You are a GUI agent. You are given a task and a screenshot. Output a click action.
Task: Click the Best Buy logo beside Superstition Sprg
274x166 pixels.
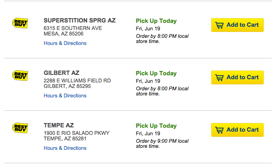pyautogui.click(x=20, y=23)
